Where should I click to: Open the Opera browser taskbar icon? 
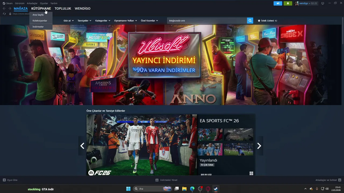coord(208,189)
